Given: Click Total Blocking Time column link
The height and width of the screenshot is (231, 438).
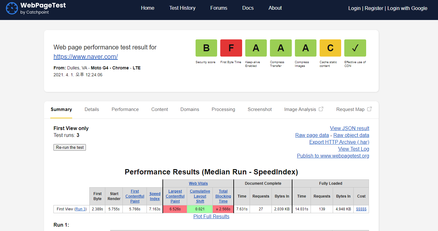Looking at the screenshot, I should [223, 196].
